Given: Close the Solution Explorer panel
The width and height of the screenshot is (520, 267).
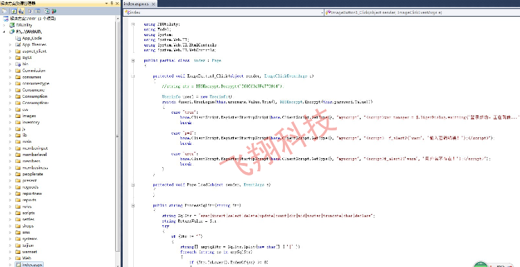Looking at the screenshot, I should (x=117, y=3).
